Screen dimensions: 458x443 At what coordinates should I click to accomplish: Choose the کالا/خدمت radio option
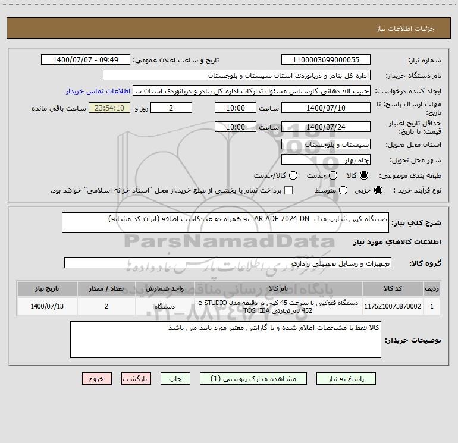coord(293,175)
